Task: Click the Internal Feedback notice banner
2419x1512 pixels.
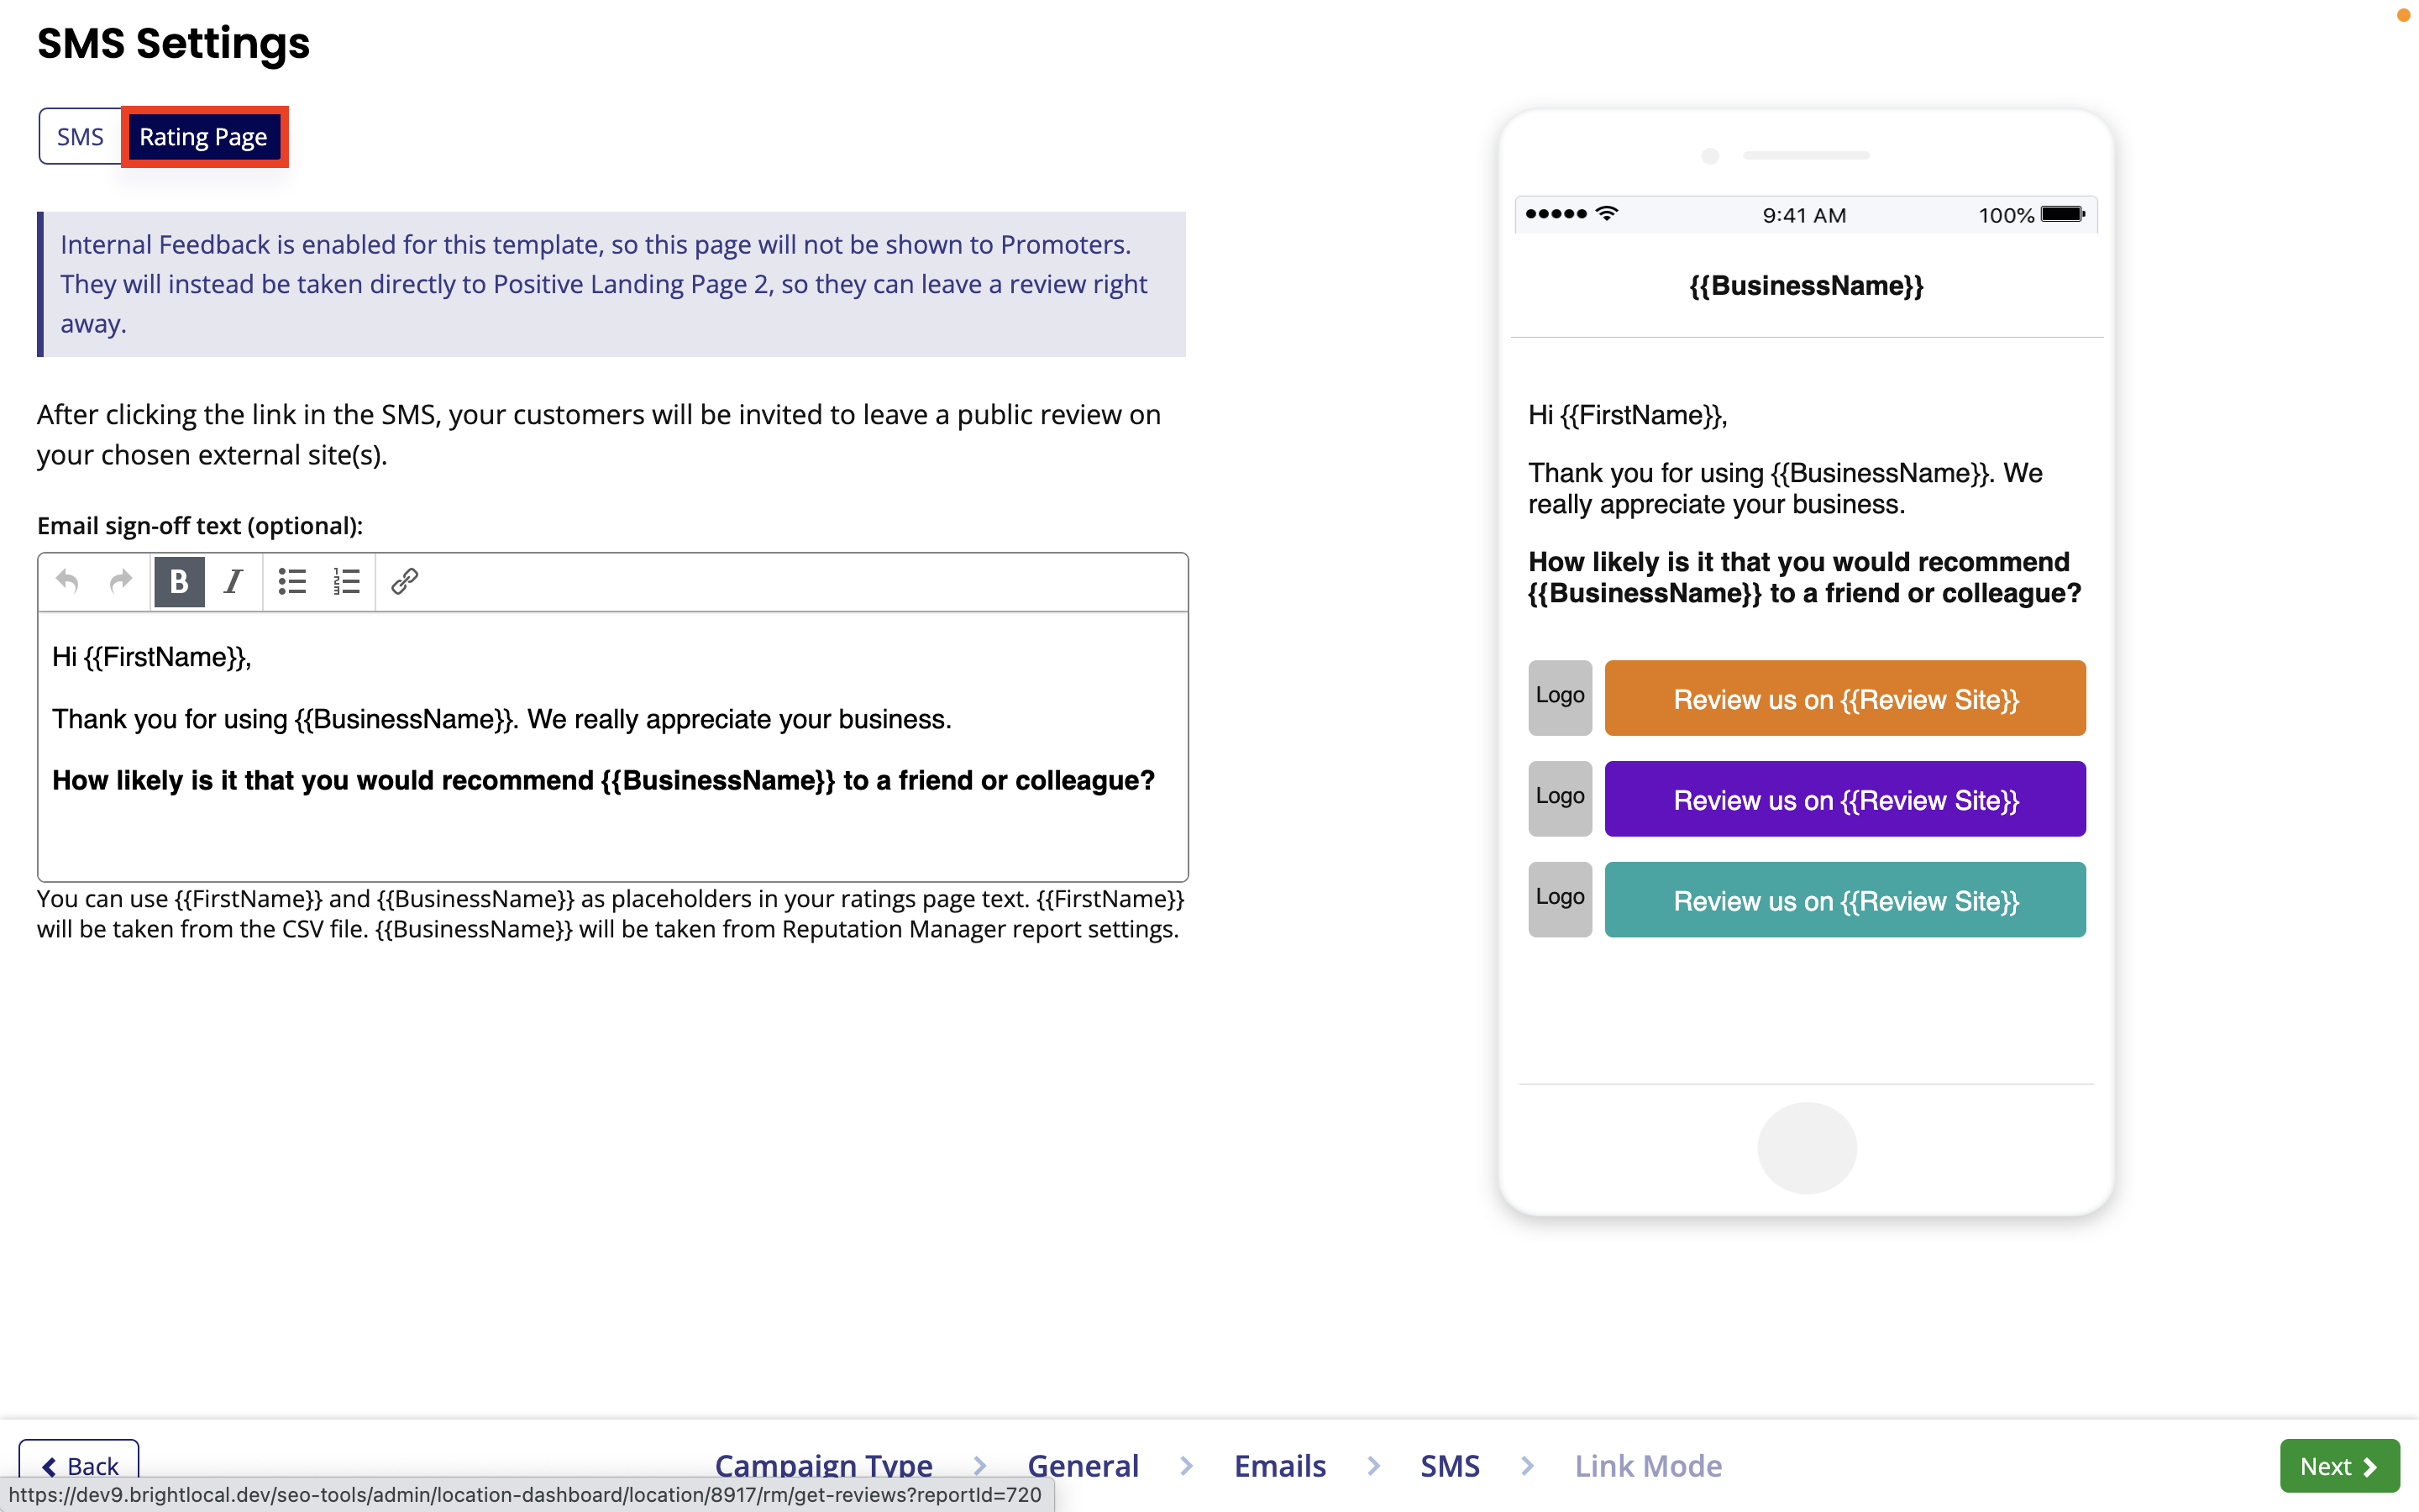Action: [611, 284]
